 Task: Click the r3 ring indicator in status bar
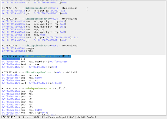point(19,117)
